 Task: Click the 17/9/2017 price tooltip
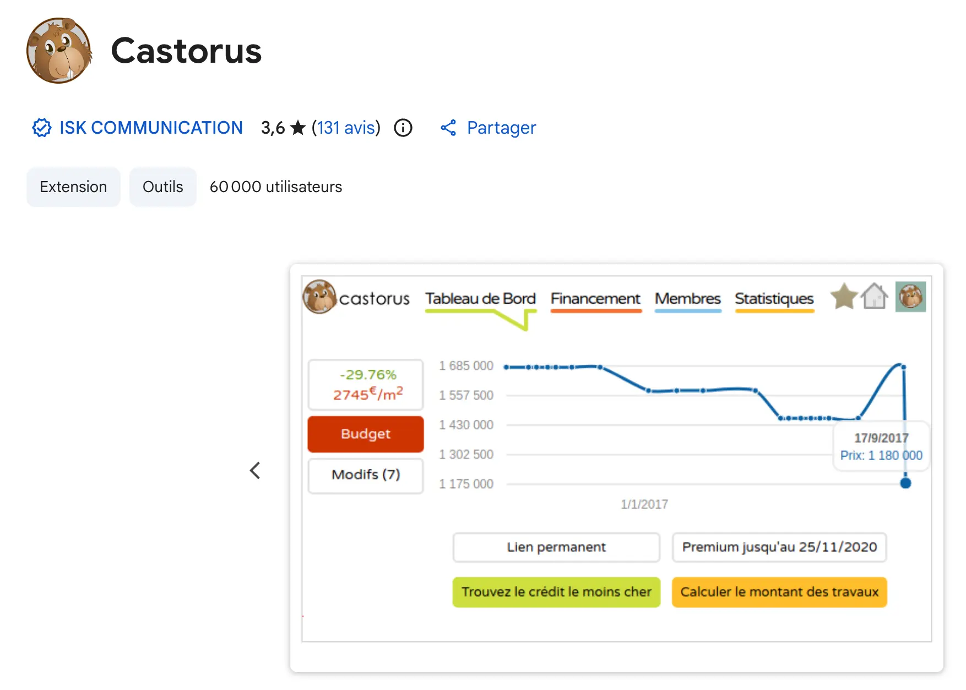881,446
